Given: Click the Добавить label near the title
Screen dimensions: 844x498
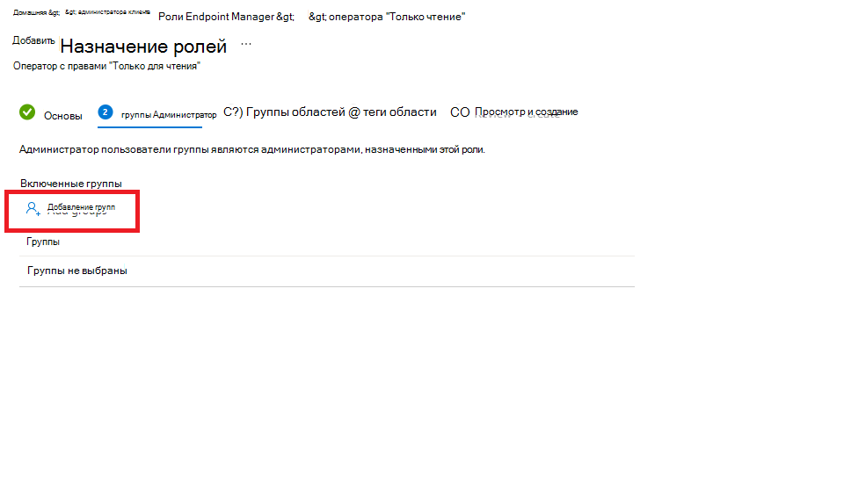Looking at the screenshot, I should [x=33, y=40].
